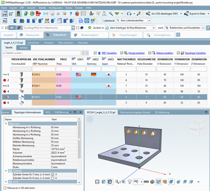Click the zoom-to-fit magnifier in 3D toolbar

[117, 182]
